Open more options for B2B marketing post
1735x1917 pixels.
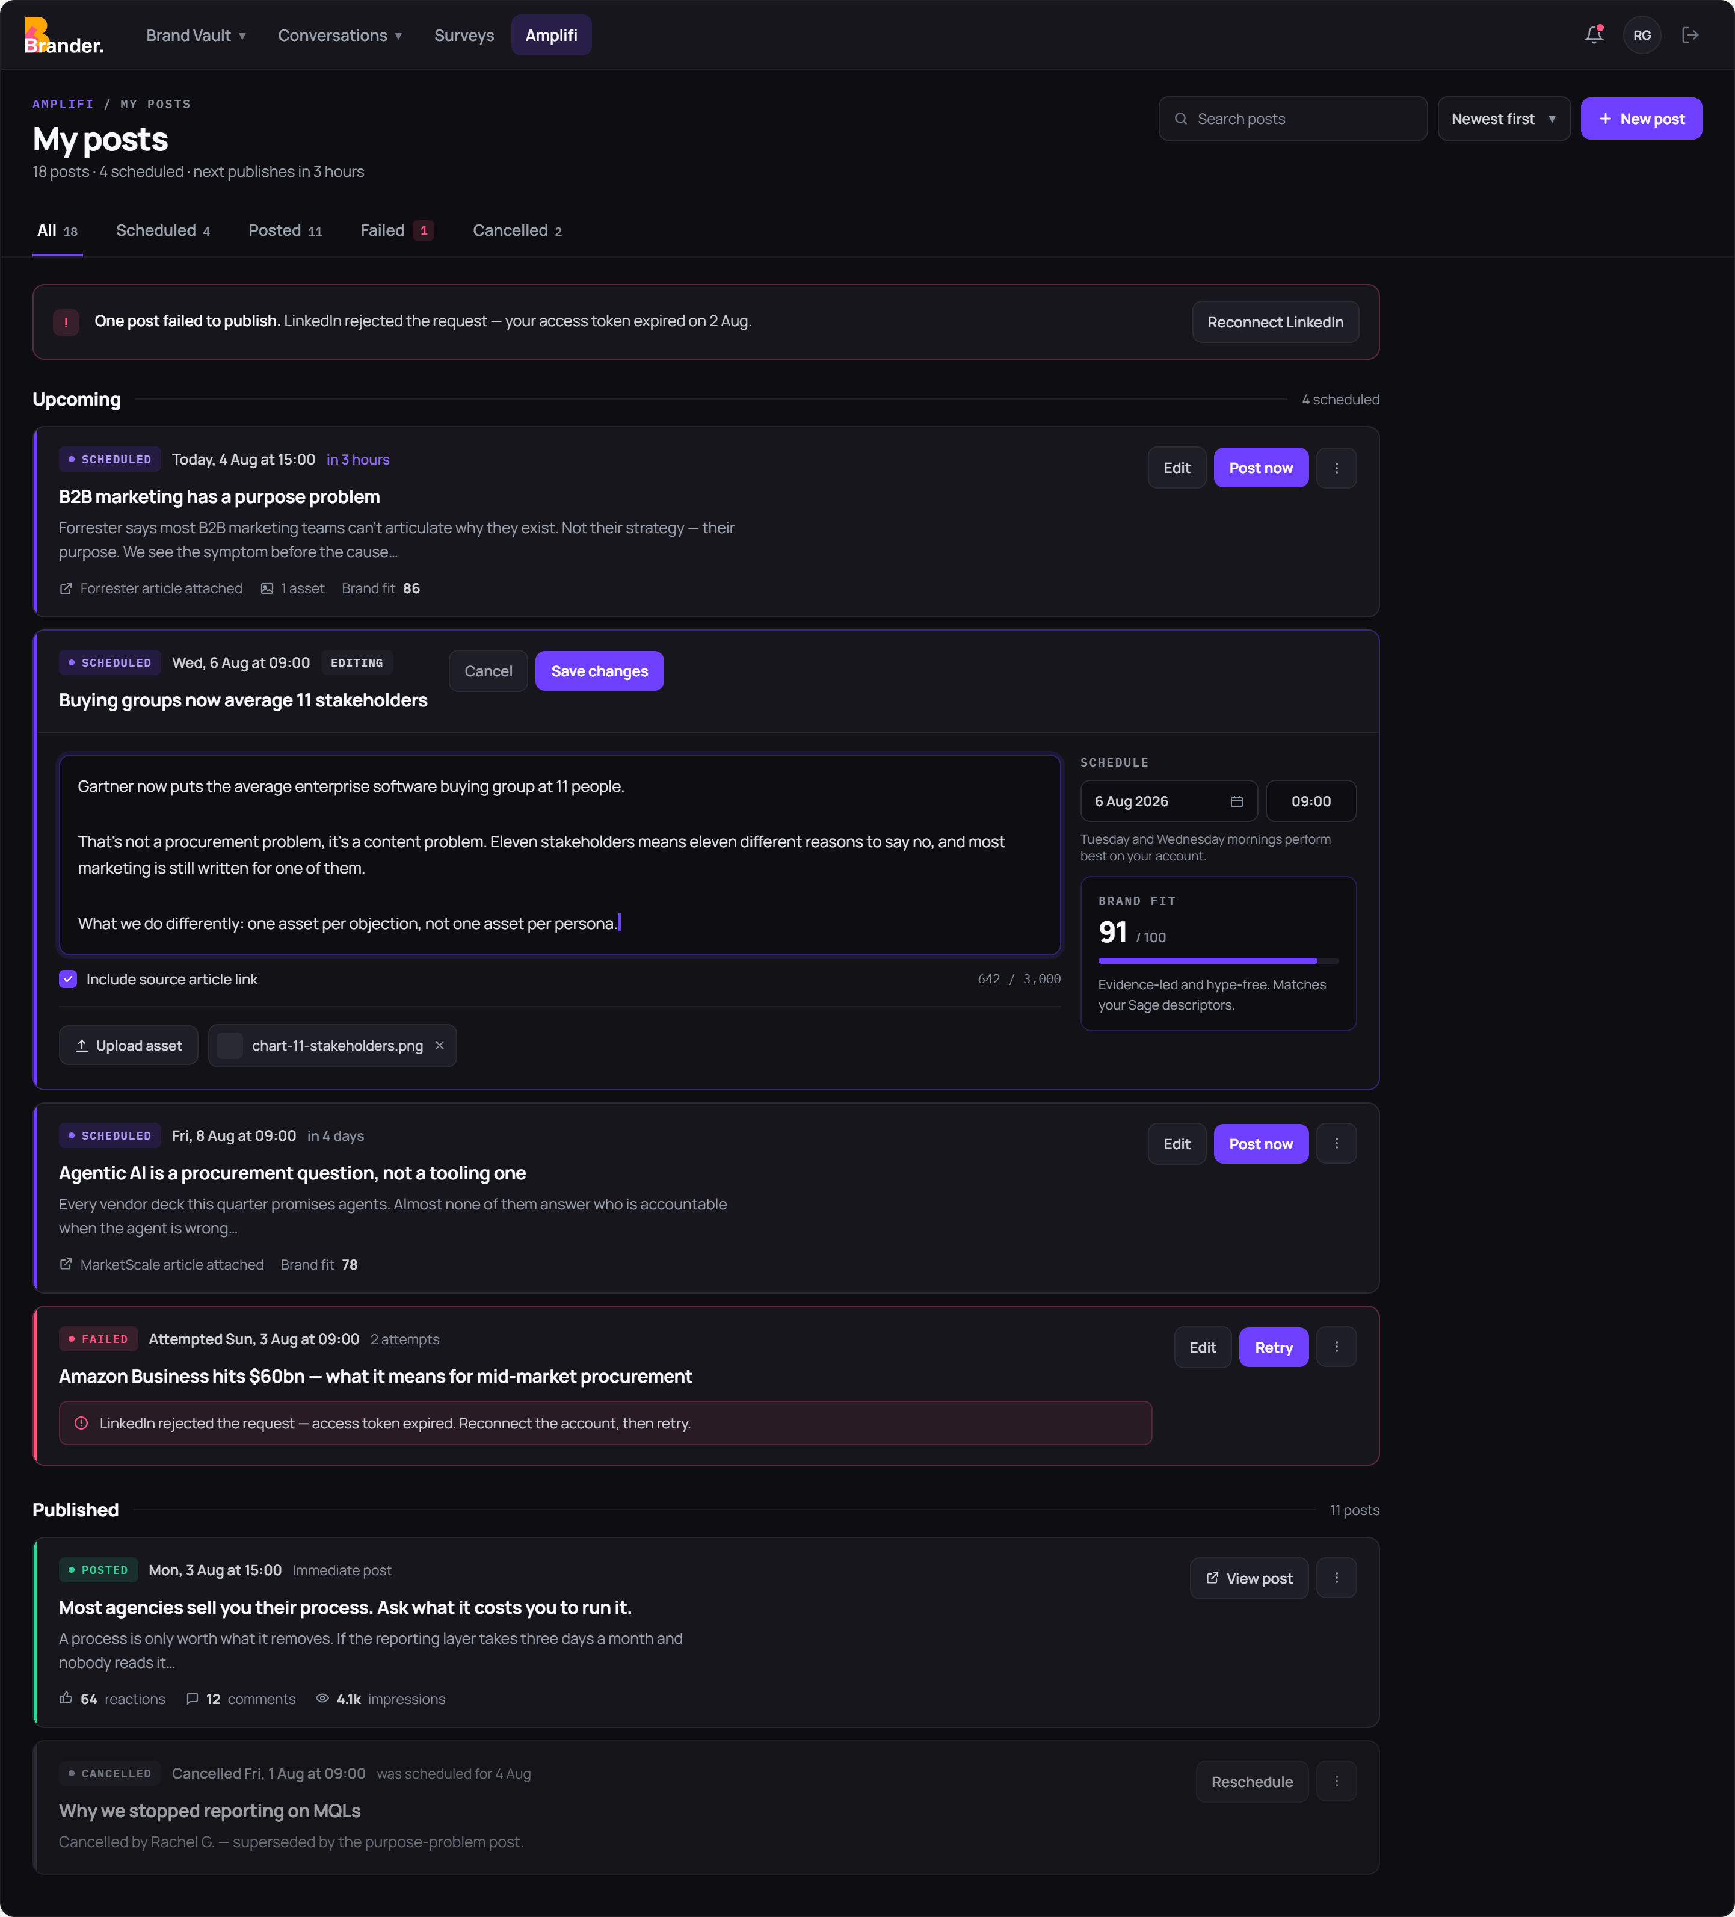(1336, 468)
